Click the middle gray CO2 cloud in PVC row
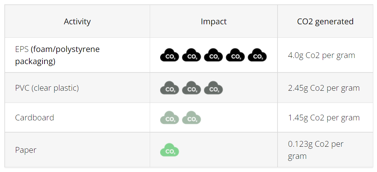 (x=192, y=88)
